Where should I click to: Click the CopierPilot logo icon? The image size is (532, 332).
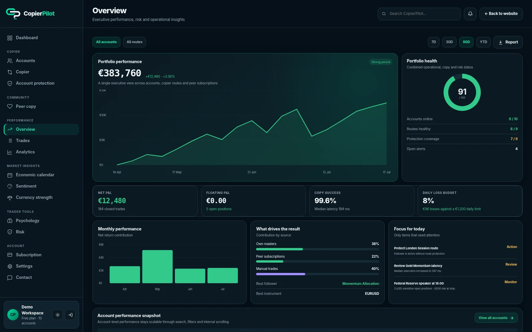point(13,13)
